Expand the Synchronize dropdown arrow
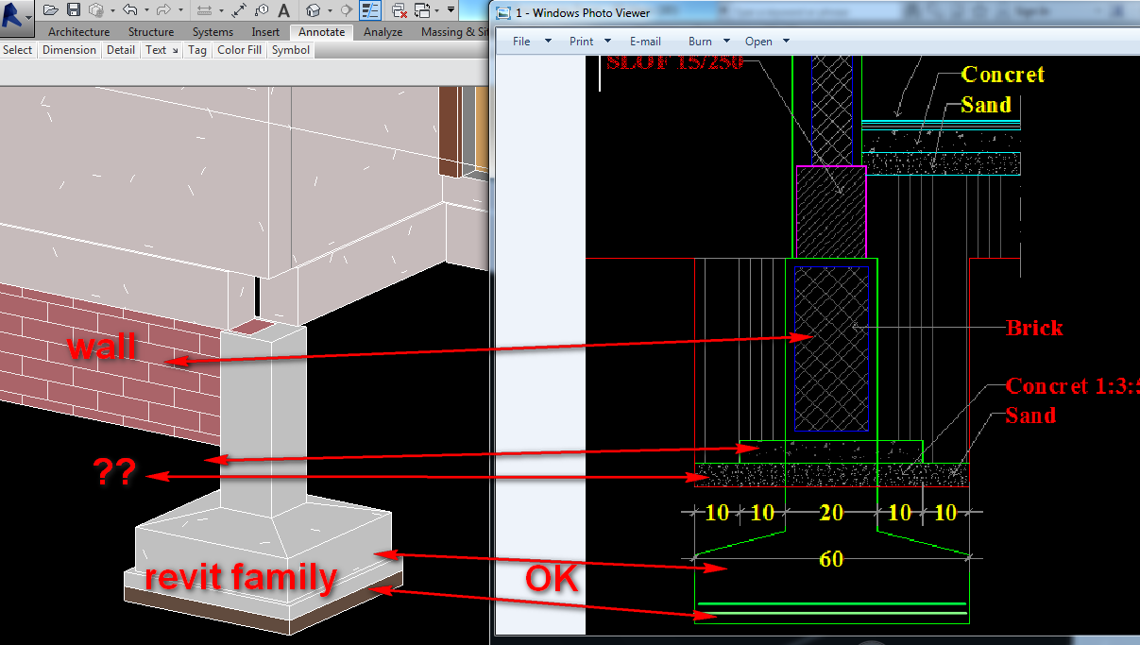Screen dimensions: 1140x645 coord(112,10)
